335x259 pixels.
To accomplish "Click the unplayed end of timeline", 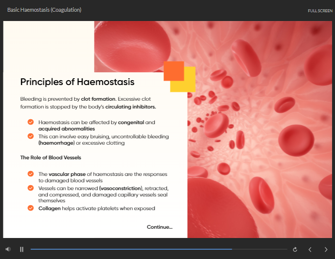I will 260,249.
